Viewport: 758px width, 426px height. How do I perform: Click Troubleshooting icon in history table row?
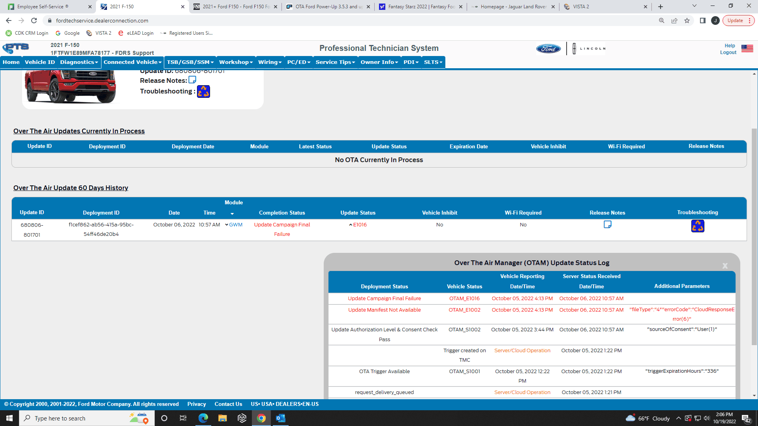coord(697,226)
